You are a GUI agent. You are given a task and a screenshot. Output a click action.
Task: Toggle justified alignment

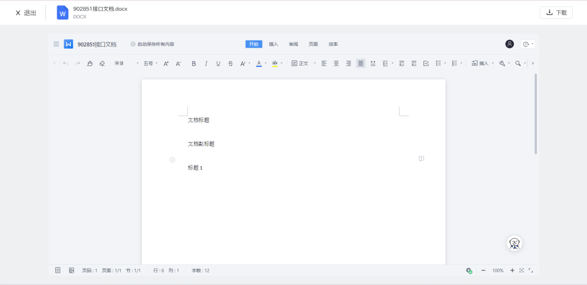point(360,64)
